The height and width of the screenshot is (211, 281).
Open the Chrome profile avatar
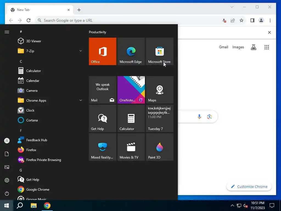261,20
